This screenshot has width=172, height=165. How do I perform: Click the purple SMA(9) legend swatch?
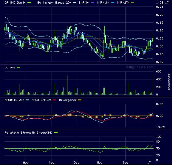pos(92,3)
